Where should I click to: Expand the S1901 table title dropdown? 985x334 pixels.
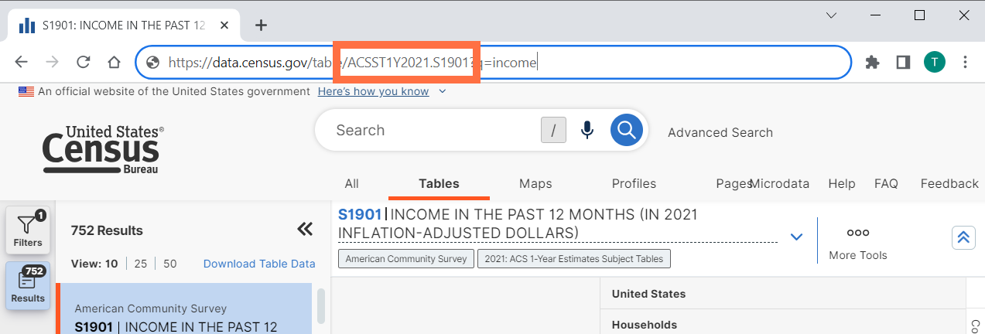(796, 237)
